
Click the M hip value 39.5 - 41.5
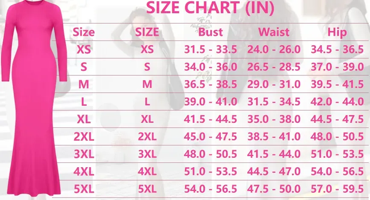coord(337,84)
